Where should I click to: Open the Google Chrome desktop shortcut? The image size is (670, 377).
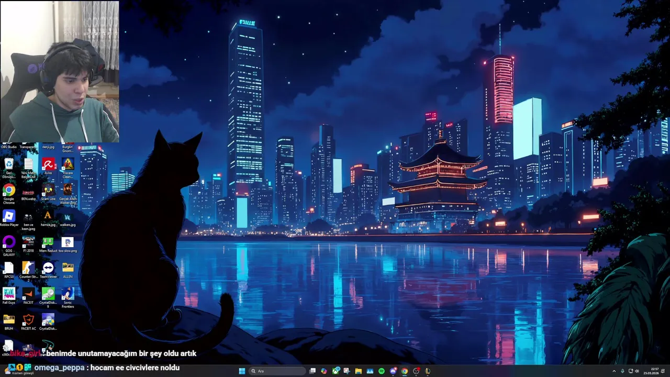click(9, 194)
